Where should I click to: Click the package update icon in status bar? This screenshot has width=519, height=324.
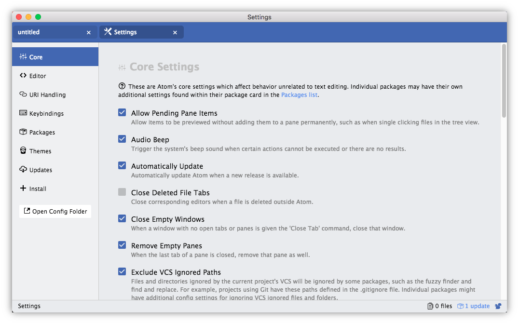460,306
